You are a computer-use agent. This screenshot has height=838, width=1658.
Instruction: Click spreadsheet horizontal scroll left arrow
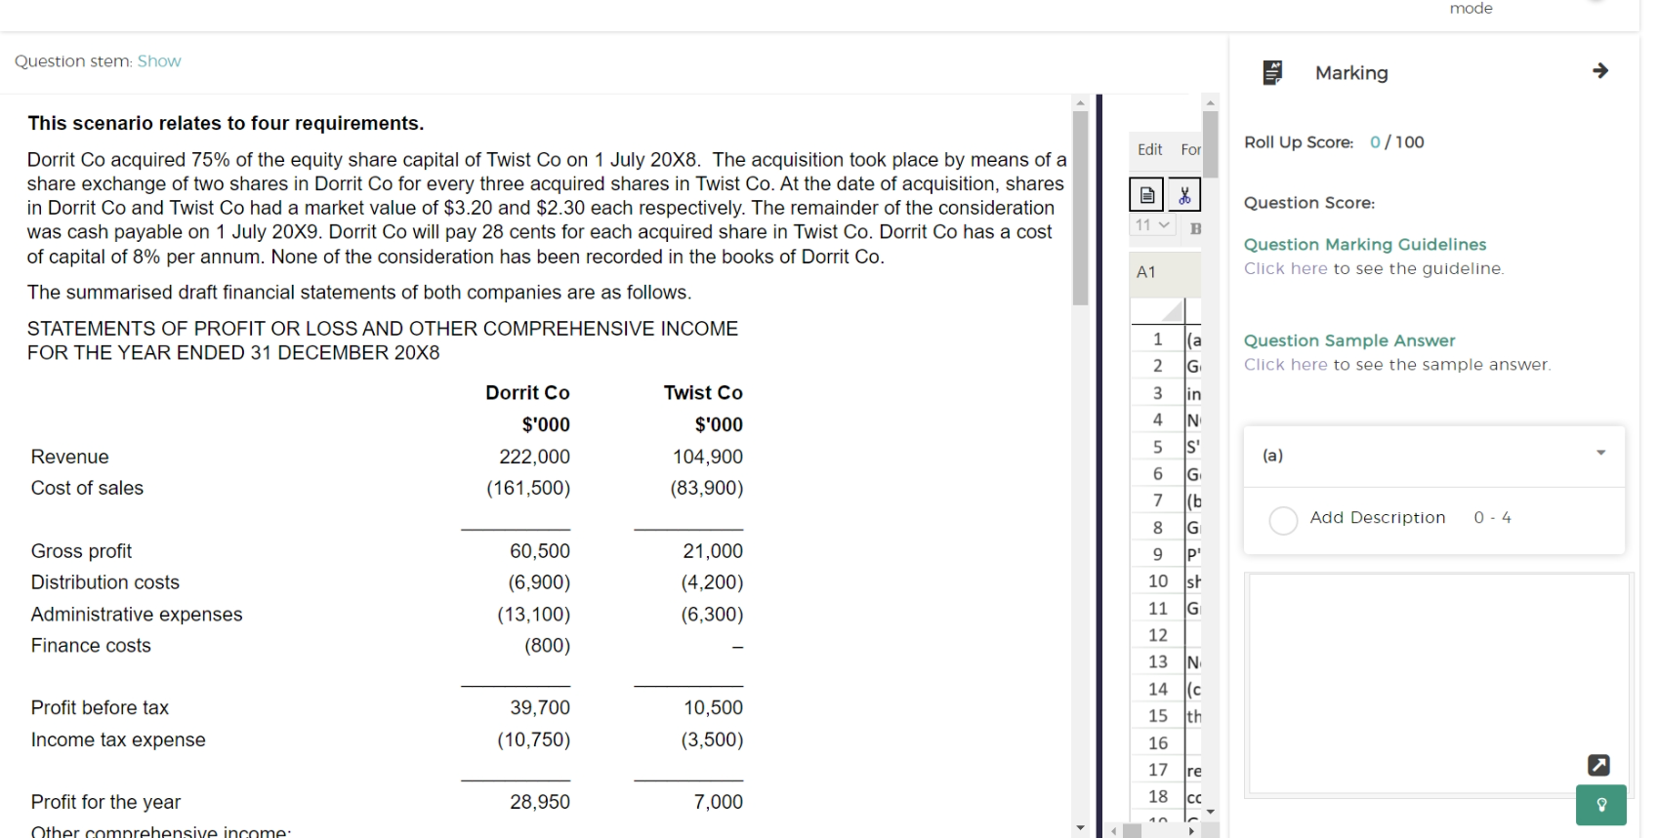(x=1114, y=831)
